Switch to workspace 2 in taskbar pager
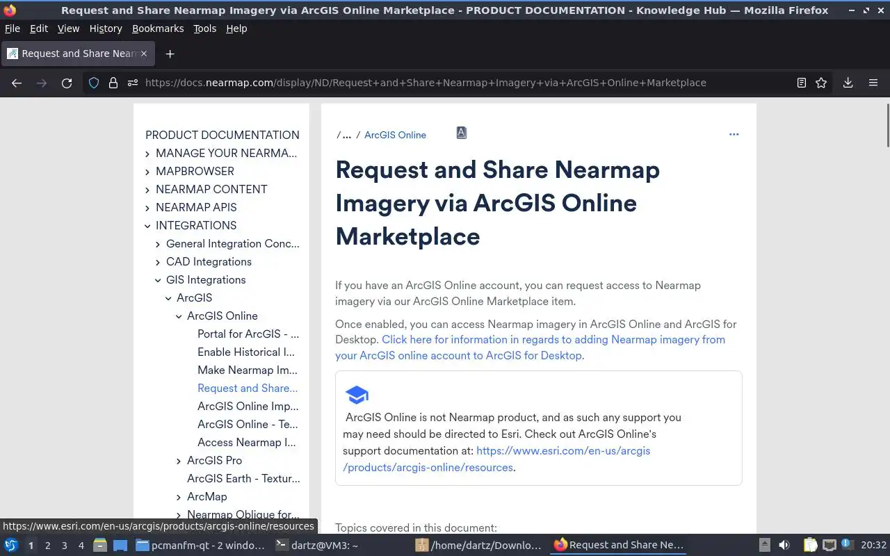The height and width of the screenshot is (556, 890). pos(47,546)
